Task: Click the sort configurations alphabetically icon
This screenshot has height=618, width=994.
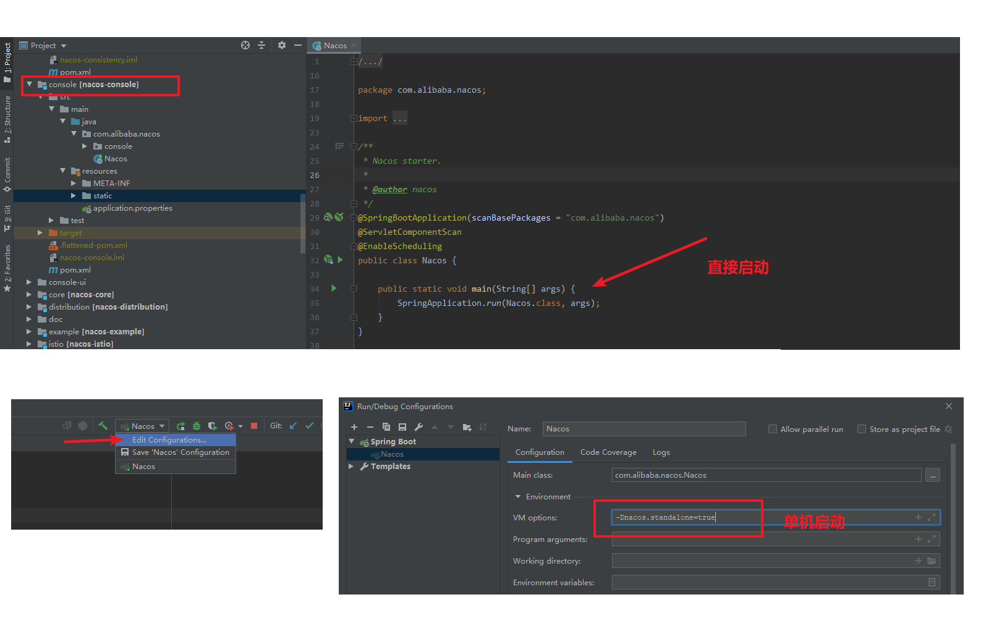Action: click(x=483, y=427)
